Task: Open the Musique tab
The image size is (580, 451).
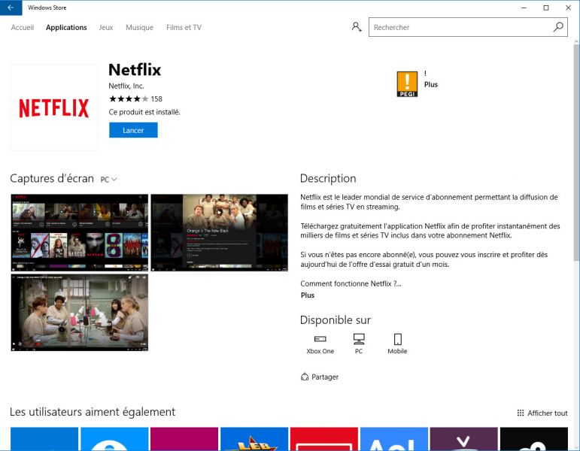Action: coord(139,27)
